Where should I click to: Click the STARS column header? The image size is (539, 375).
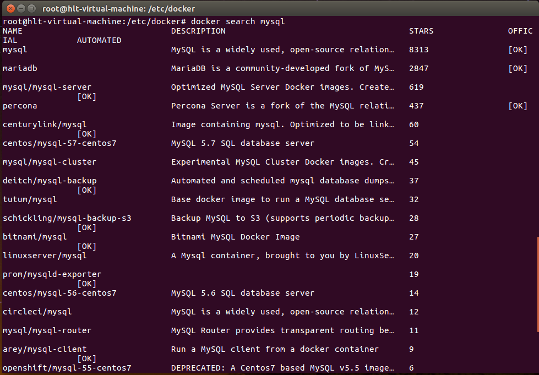coord(421,31)
